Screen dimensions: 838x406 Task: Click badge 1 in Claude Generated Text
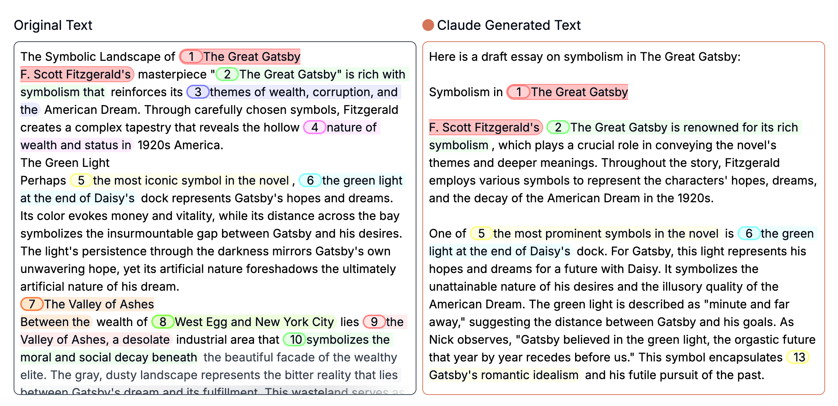click(518, 92)
